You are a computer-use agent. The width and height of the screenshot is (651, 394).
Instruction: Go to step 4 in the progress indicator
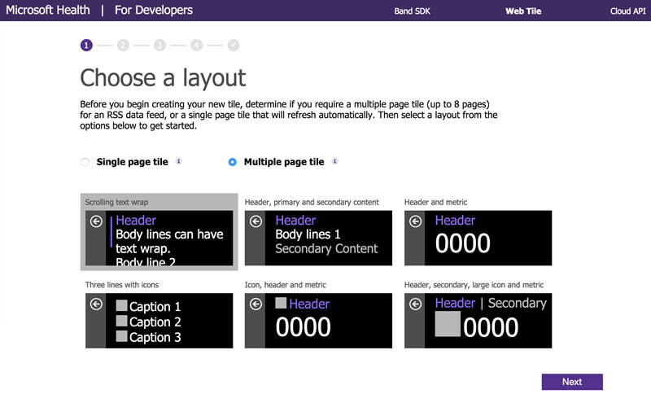point(197,45)
